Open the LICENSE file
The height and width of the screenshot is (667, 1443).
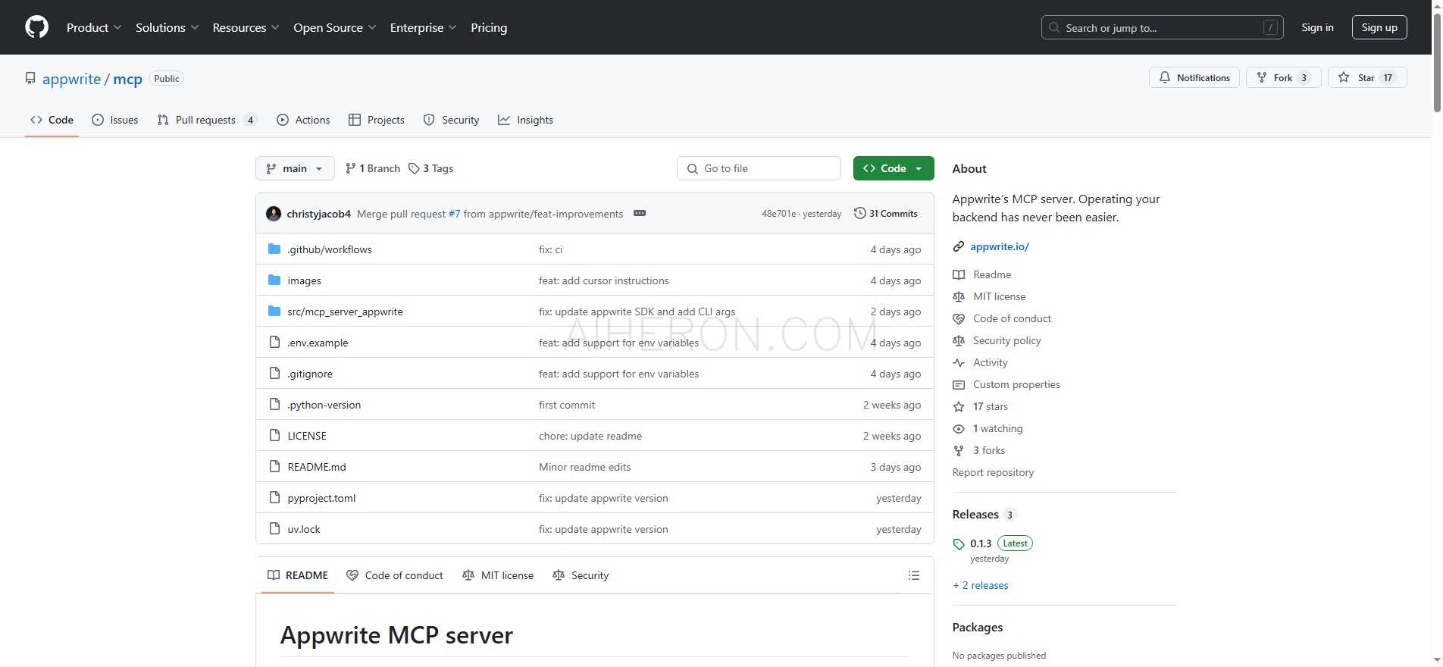point(307,436)
